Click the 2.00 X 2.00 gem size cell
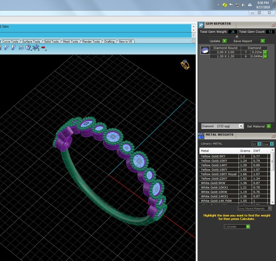The width and height of the screenshot is (276, 261). [x=225, y=52]
